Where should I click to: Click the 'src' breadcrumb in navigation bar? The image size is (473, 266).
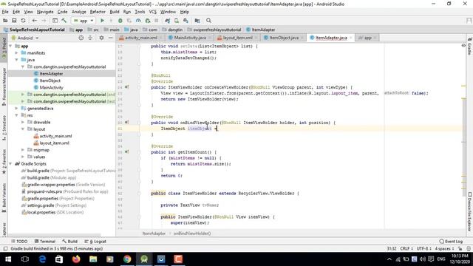[94, 30]
